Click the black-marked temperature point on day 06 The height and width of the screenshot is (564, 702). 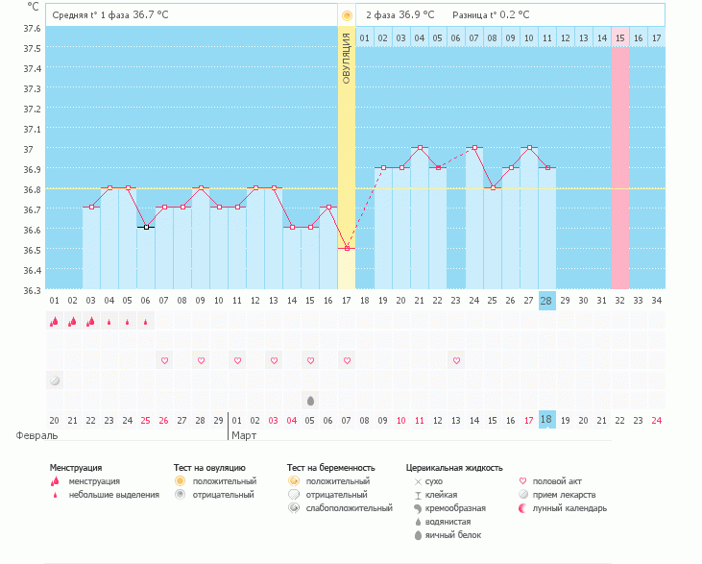[x=146, y=228]
